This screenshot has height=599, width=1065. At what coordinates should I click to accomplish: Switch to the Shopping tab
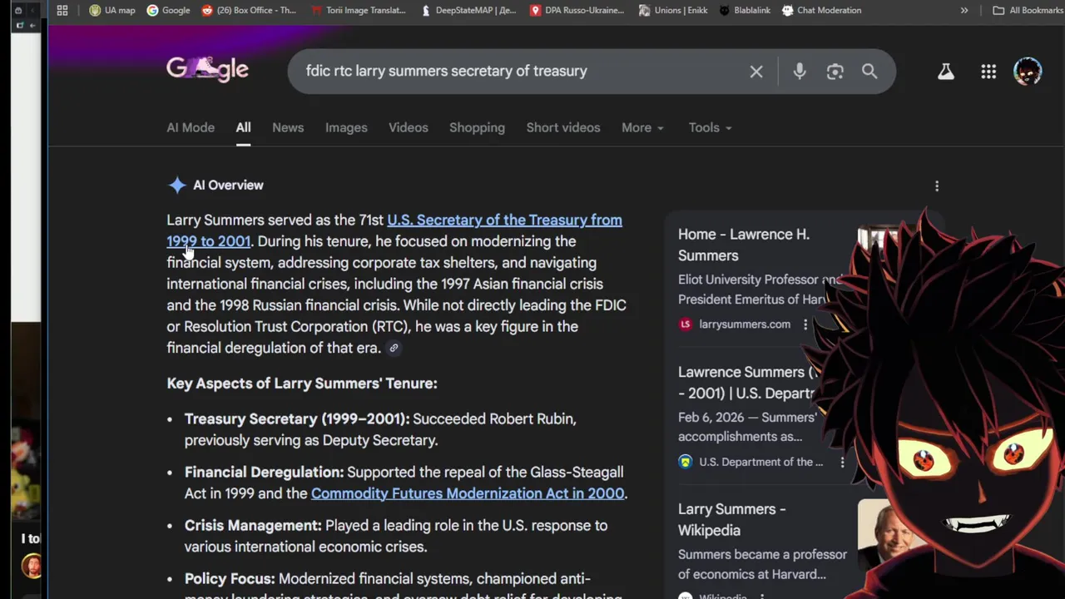coord(477,127)
